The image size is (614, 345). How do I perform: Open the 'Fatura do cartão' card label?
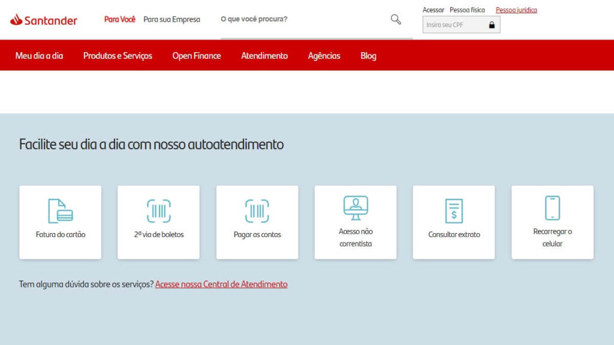61,234
